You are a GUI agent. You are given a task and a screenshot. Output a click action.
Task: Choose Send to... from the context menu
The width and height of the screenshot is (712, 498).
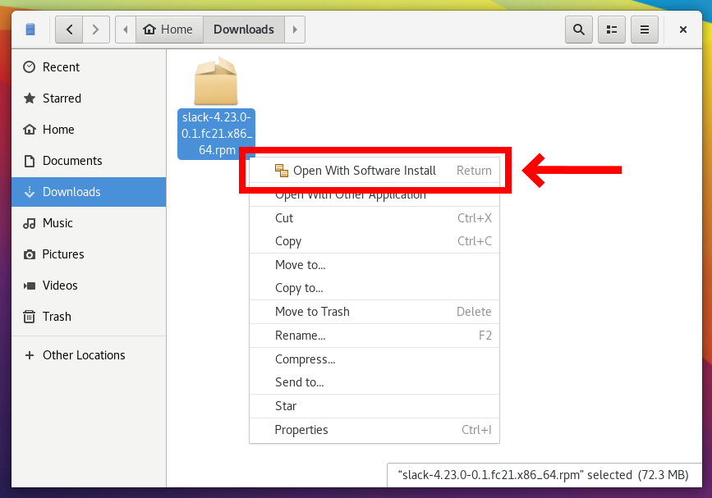tap(374, 382)
